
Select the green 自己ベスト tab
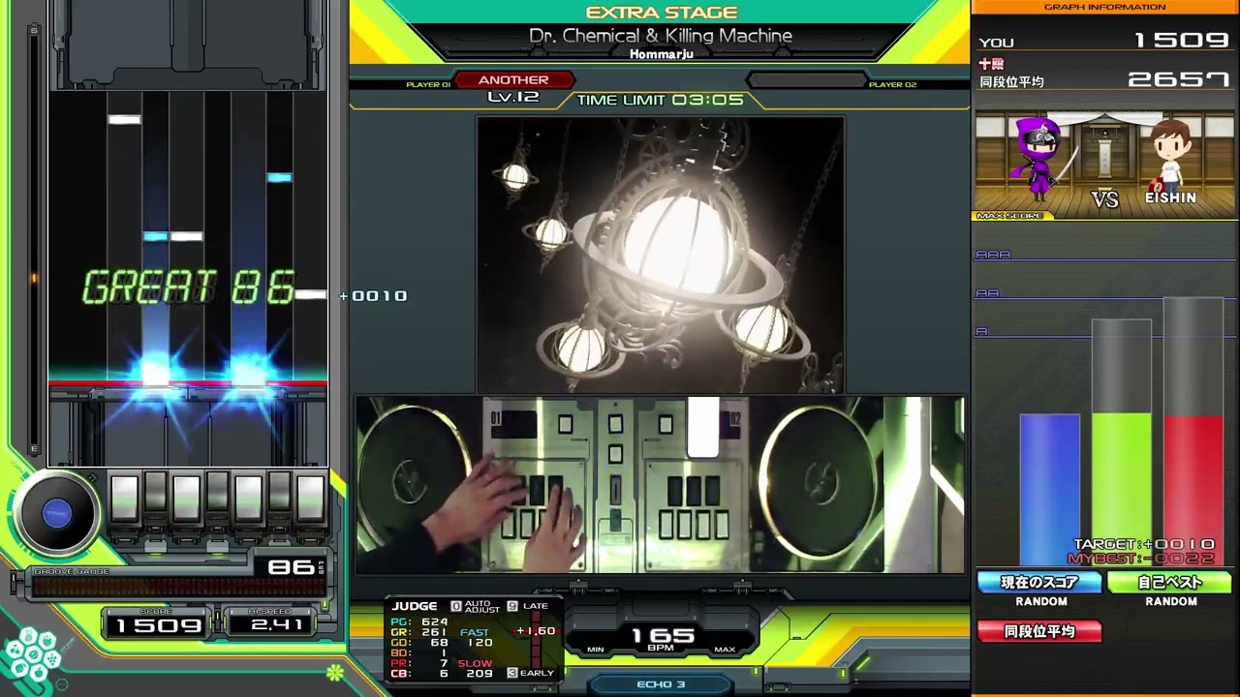pyautogui.click(x=1169, y=583)
